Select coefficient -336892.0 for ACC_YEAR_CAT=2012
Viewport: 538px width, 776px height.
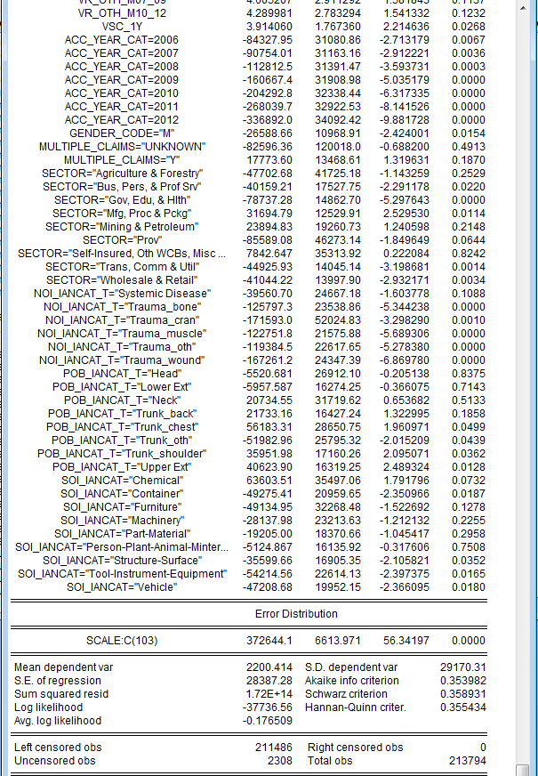coord(267,120)
